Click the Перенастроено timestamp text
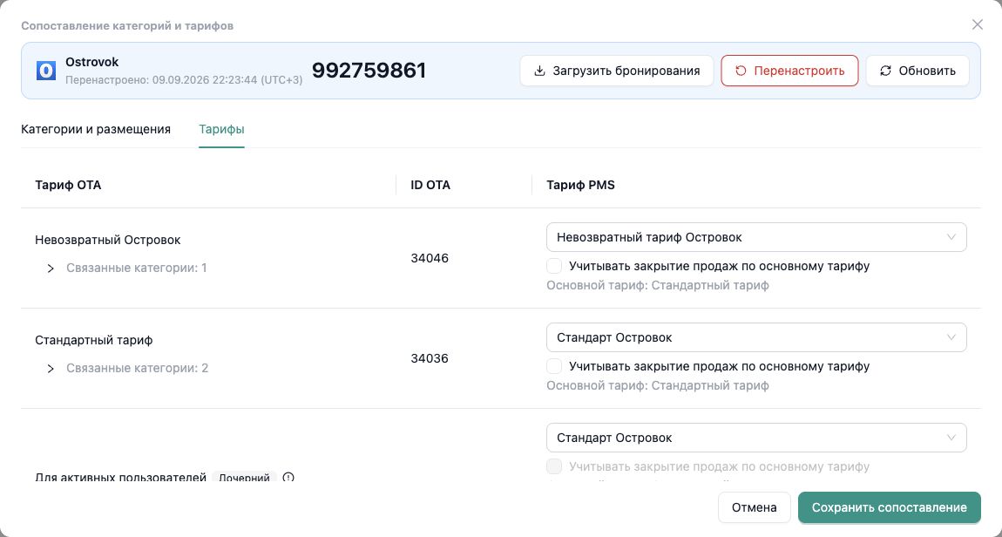This screenshot has height=537, width=1002. tap(184, 80)
